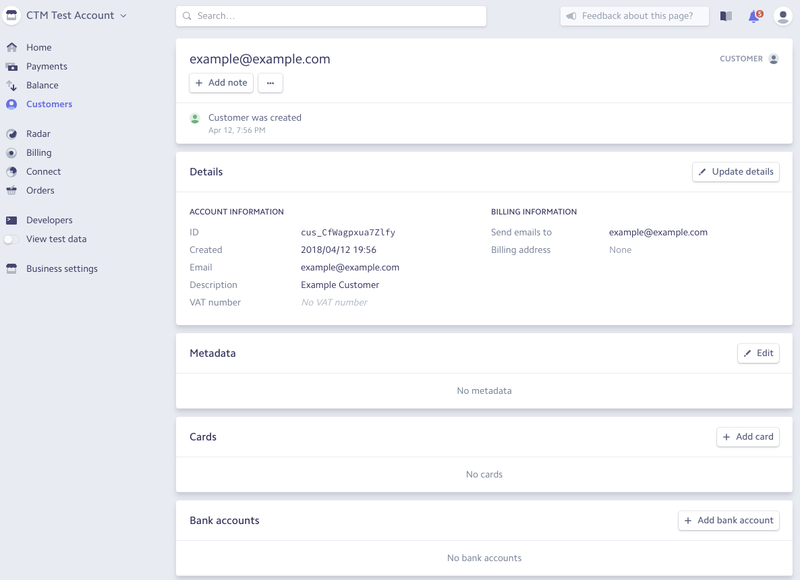Navigate to Business settings
800x580 pixels.
pyautogui.click(x=61, y=268)
